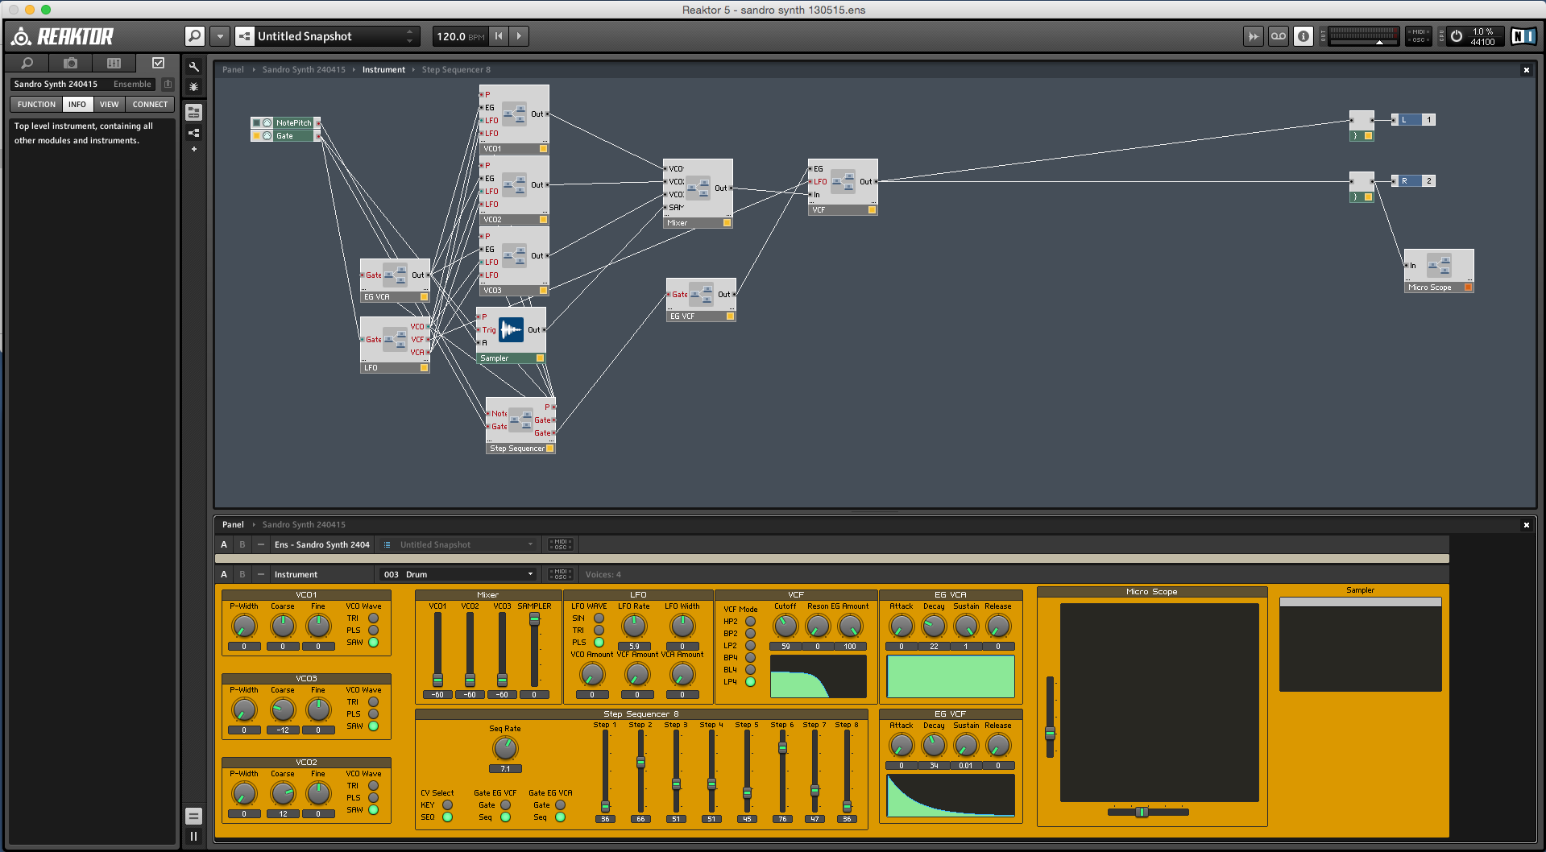Click the reset clock transport button
The width and height of the screenshot is (1546, 852).
pos(499,36)
